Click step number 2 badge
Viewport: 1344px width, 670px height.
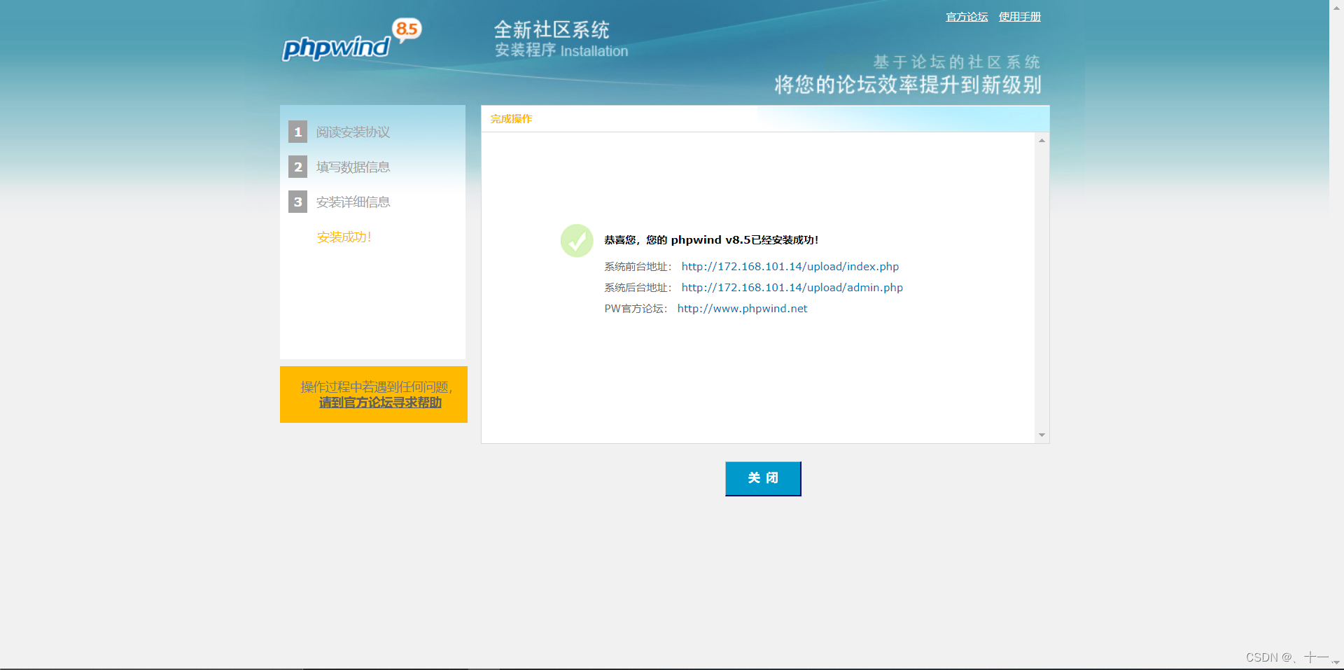pos(297,167)
